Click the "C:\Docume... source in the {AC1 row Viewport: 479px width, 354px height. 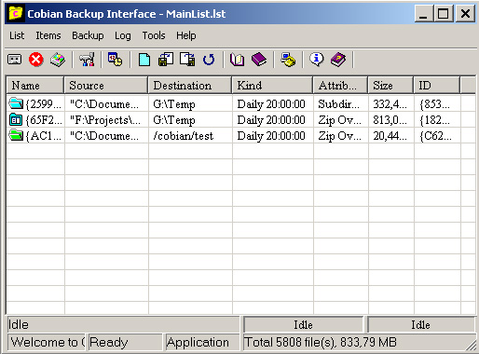pyautogui.click(x=104, y=136)
